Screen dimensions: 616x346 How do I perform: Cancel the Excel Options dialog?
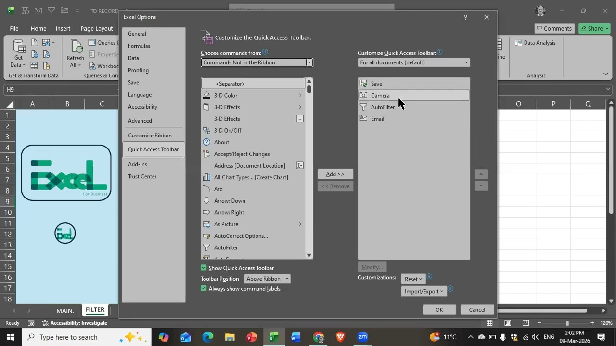click(477, 310)
